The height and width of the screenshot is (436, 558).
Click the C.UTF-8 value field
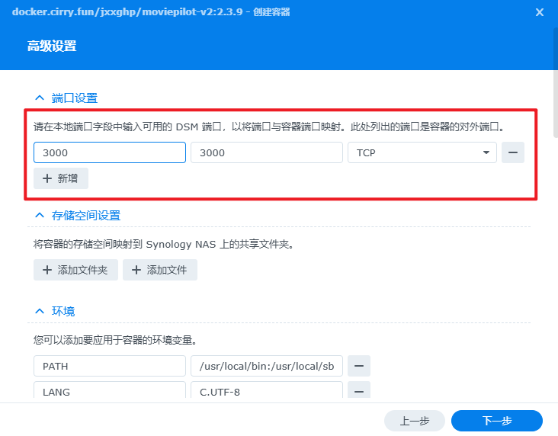click(266, 392)
